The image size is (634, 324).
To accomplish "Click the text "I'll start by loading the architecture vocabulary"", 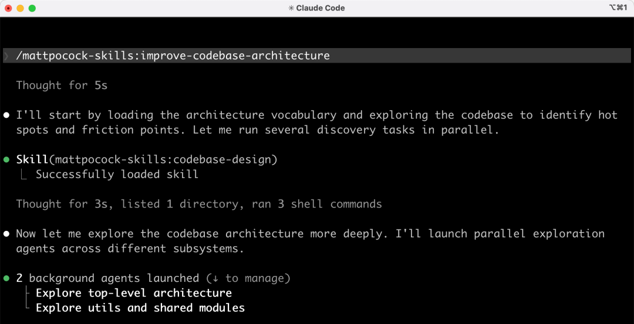I will 176,115.
